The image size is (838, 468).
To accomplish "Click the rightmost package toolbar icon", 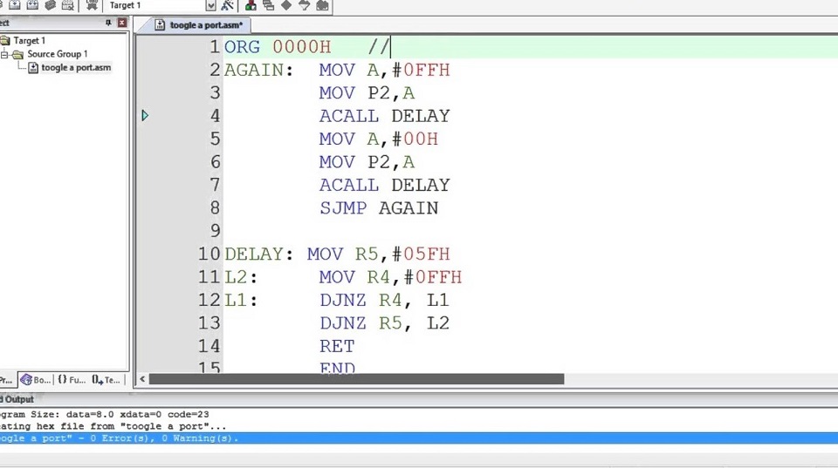I will [322, 5].
